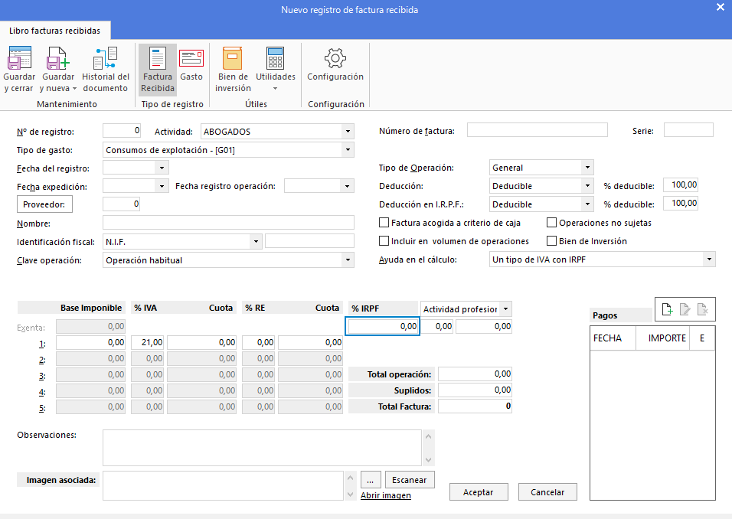The image size is (732, 519).
Task: Click the Nº de registro field
Action: click(x=122, y=131)
